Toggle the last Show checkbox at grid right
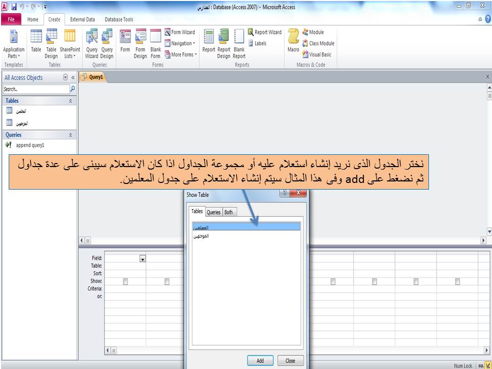This screenshot has height=369, width=492. tap(458, 282)
